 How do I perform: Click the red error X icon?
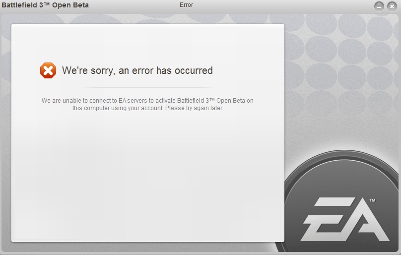tap(48, 70)
